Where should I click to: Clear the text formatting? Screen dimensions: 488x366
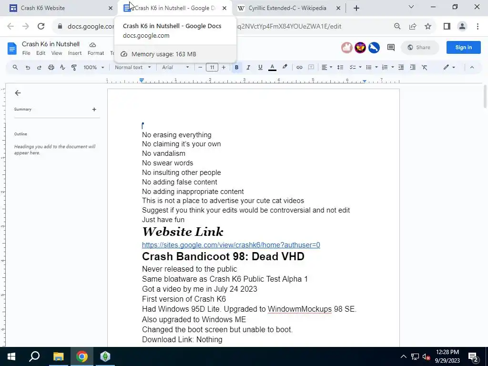point(425,67)
